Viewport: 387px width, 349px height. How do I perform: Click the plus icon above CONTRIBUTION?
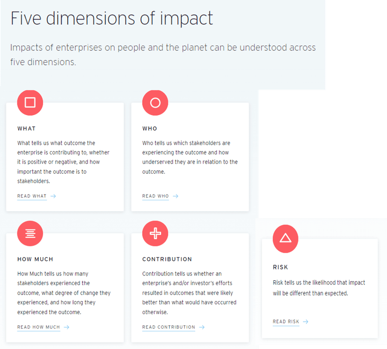click(155, 233)
